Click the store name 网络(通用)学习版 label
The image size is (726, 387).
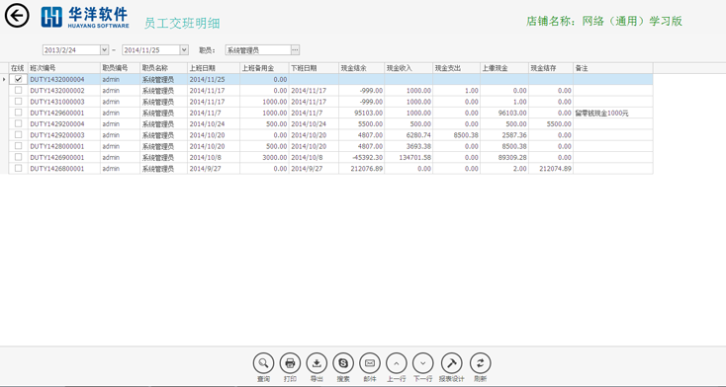632,22
